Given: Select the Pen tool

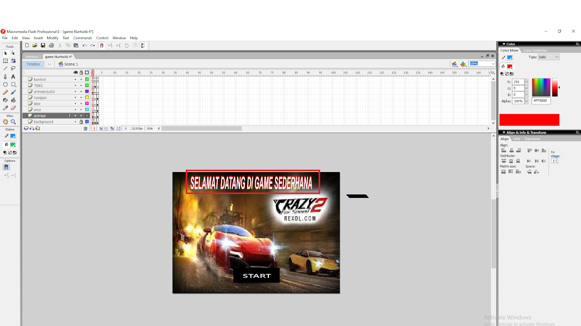Looking at the screenshot, I should point(5,76).
